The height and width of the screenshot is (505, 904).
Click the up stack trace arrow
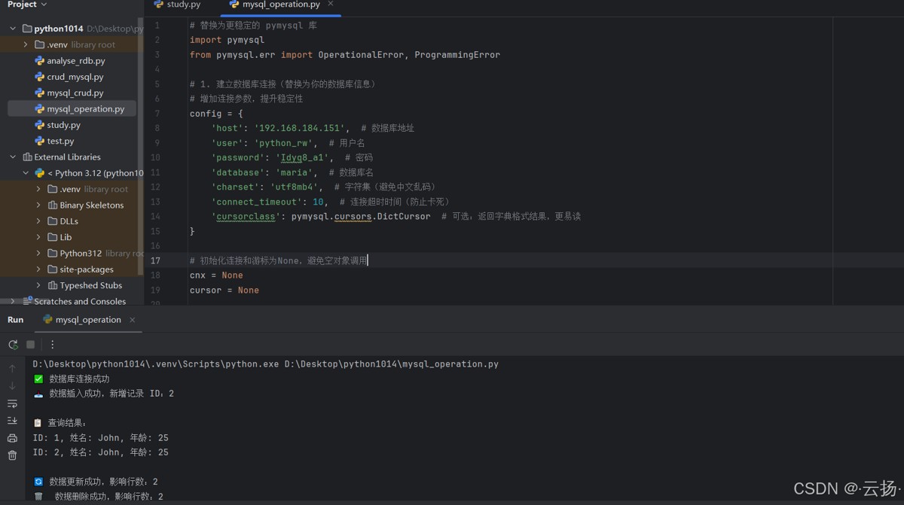click(x=12, y=368)
